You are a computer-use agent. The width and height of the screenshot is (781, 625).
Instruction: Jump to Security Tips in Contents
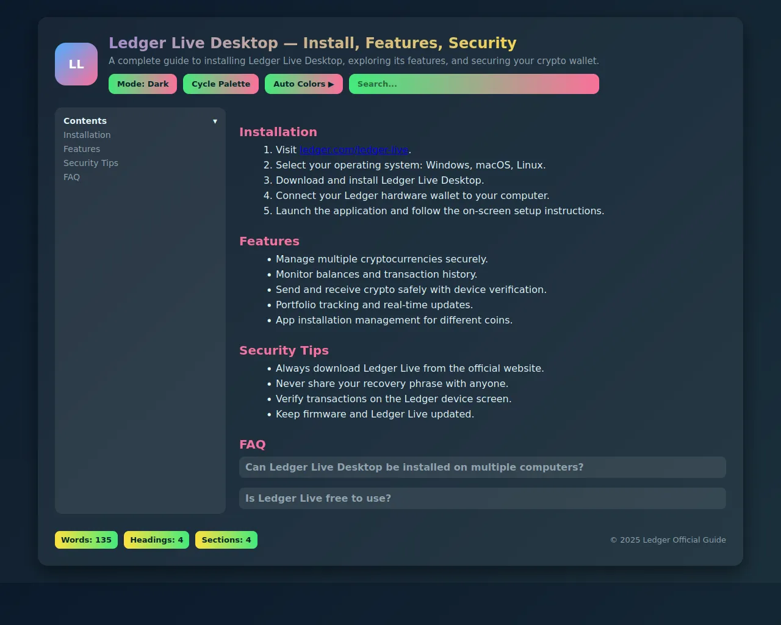91,163
